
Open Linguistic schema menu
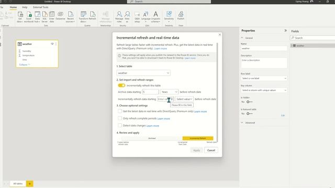(x=155, y=17)
